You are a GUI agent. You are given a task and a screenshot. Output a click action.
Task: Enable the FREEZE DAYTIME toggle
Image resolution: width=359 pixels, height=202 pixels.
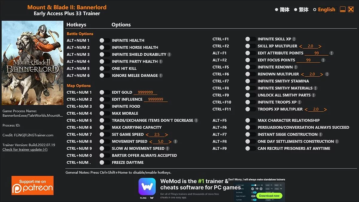104,162
